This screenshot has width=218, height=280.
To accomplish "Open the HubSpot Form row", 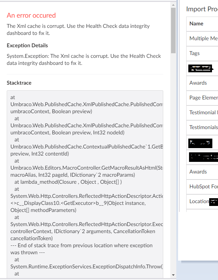I will click(202, 187).
